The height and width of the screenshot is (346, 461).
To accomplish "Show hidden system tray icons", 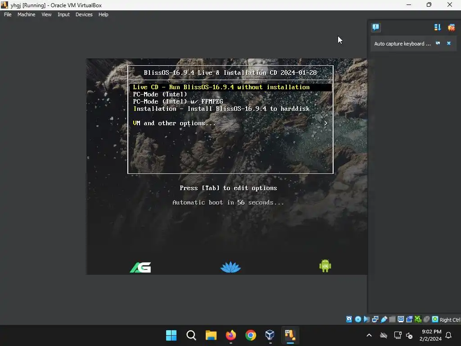I will pos(369,335).
